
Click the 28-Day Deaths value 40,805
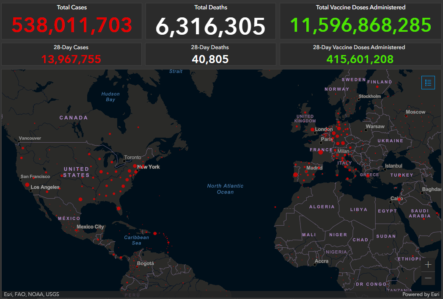[x=210, y=59]
